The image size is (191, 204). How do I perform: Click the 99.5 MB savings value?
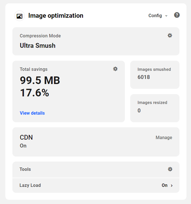[40, 80]
